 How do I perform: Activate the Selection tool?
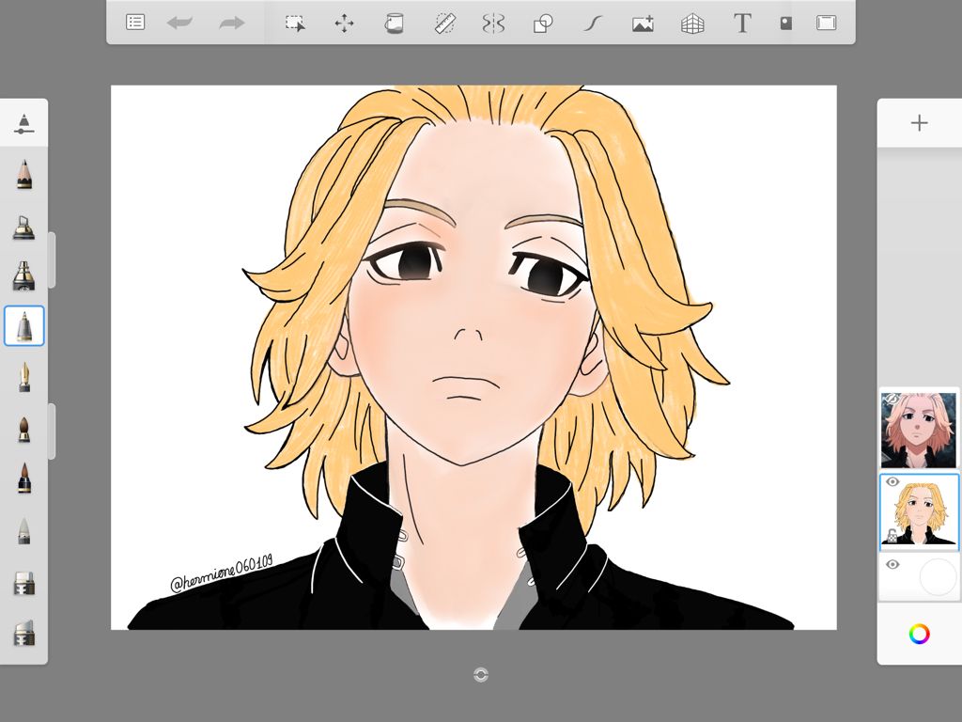[x=295, y=24]
